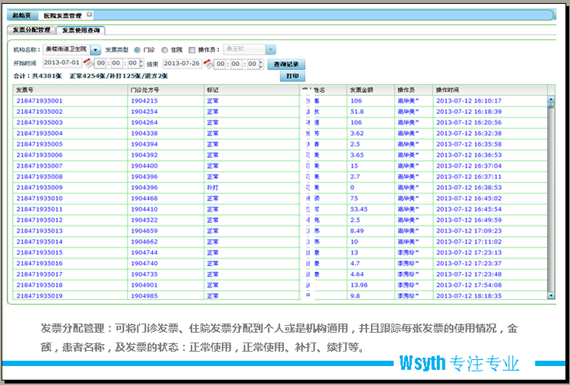The width and height of the screenshot is (570, 385).
Task: Click operation time 2013-07-12 16:45:54
Action: [469, 210]
